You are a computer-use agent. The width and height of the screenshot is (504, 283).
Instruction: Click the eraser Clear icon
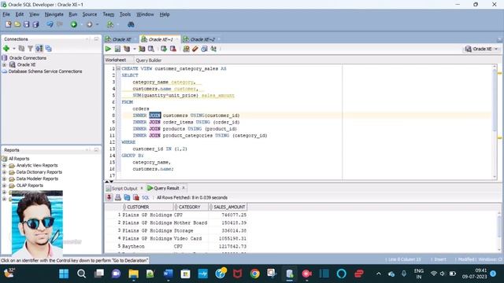point(195,49)
